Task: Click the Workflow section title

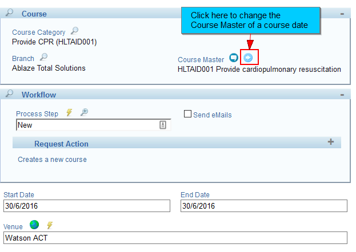Action: pyautogui.click(x=39, y=95)
